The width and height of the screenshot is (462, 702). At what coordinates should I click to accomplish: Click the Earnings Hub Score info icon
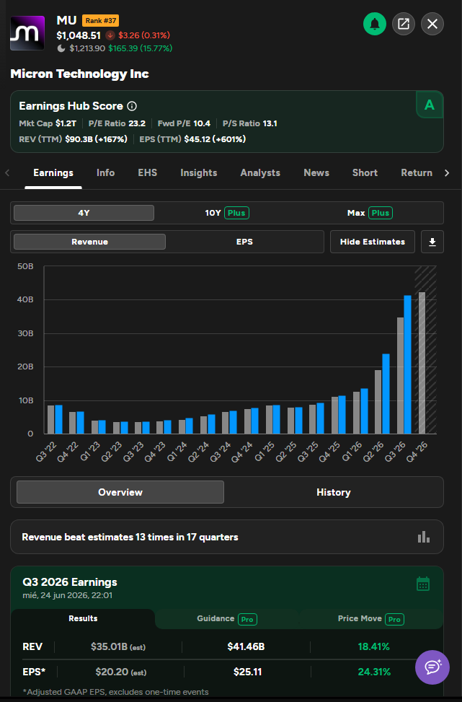pos(132,106)
